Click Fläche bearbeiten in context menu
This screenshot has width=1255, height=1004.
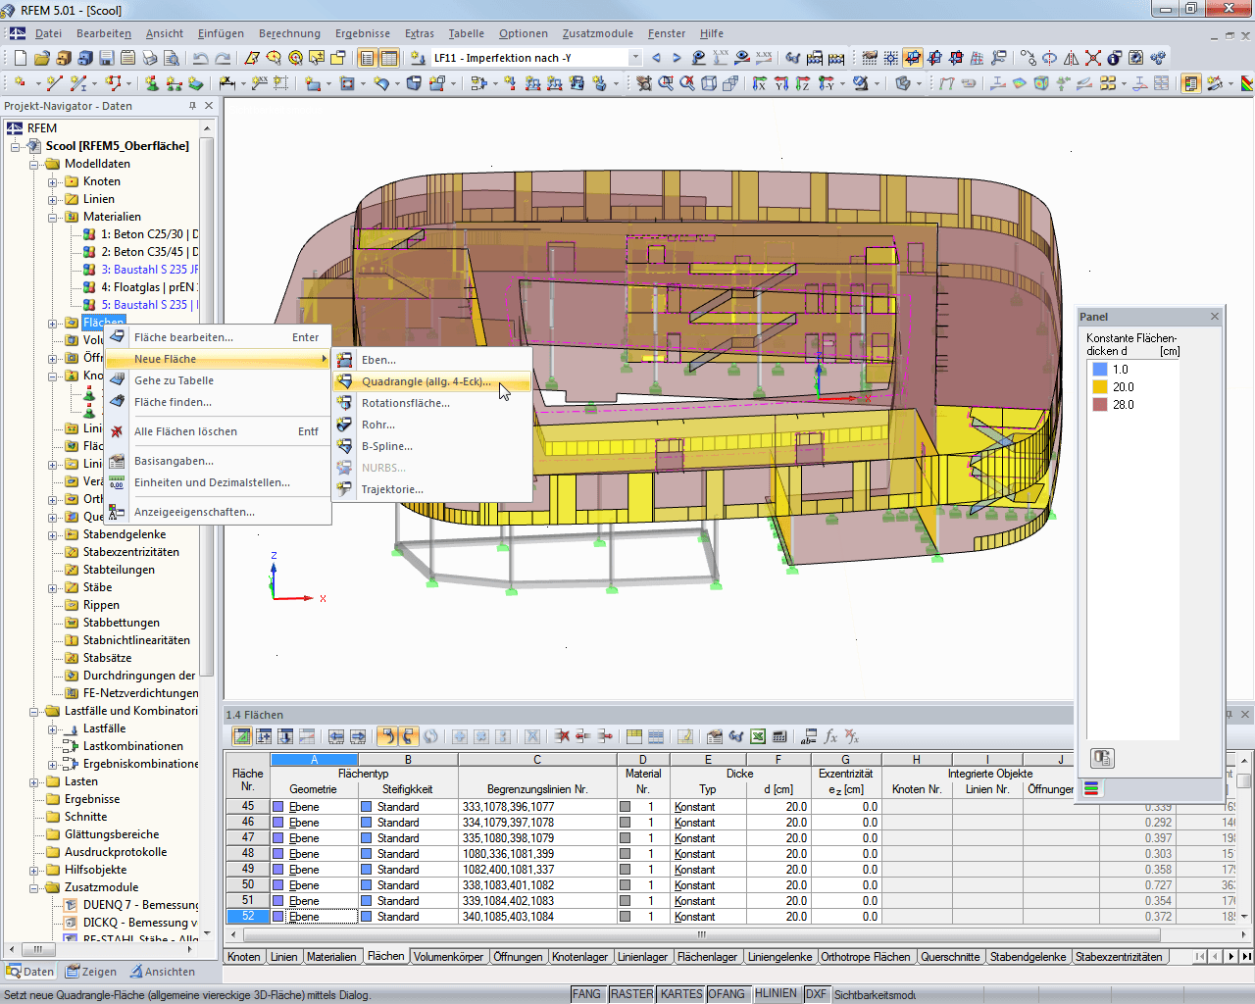tap(183, 337)
